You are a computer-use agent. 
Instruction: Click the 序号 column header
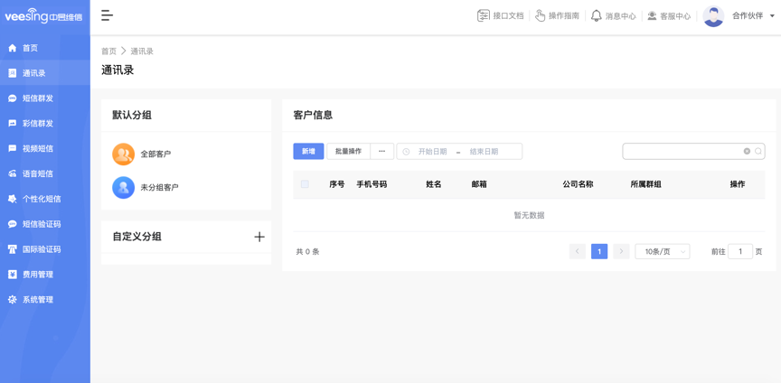coord(336,184)
